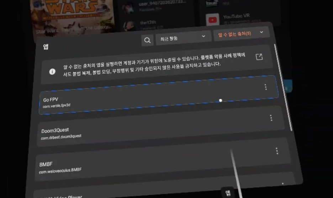Read the unknown sources warning text
This screenshot has width=333, height=198.
tap(154, 64)
